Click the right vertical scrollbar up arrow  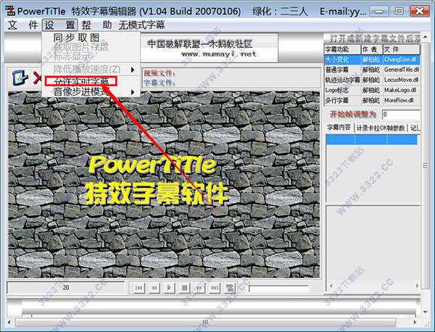click(426, 37)
